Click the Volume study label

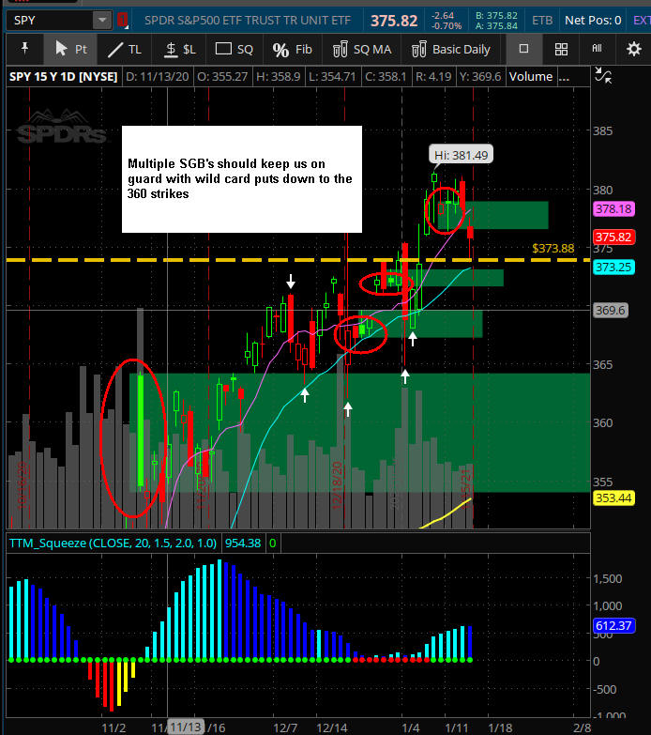pyautogui.click(x=531, y=76)
